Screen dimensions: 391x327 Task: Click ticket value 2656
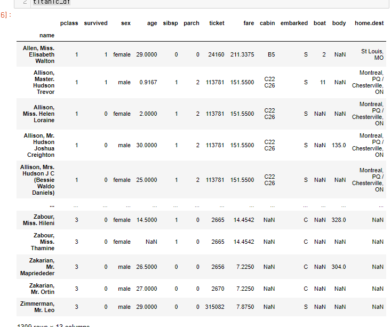[x=218, y=267]
